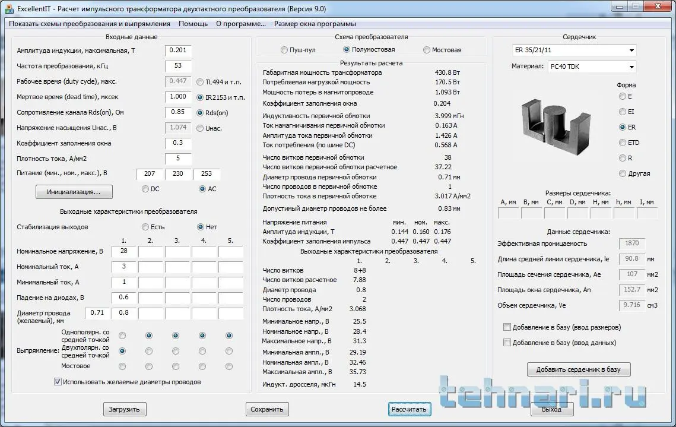Uncheck Использовать желаемые диаметры проводов
Viewport: 676px width, 427px height.
point(127,382)
